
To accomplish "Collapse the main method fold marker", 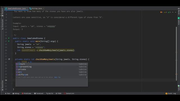I will 12,41.
